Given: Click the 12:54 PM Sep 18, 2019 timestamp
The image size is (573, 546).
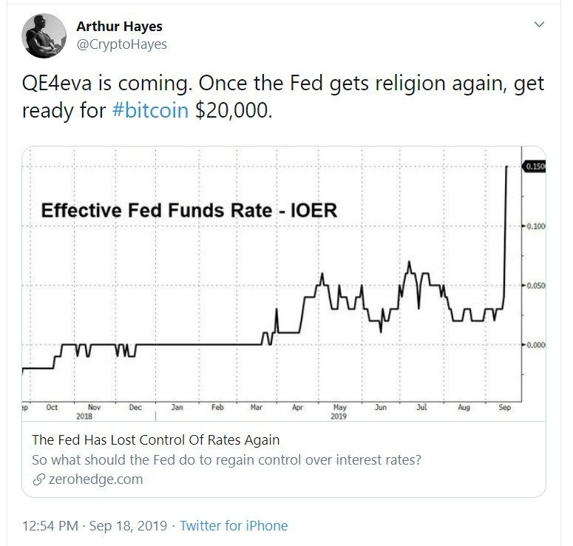Looking at the screenshot, I should point(95,525).
